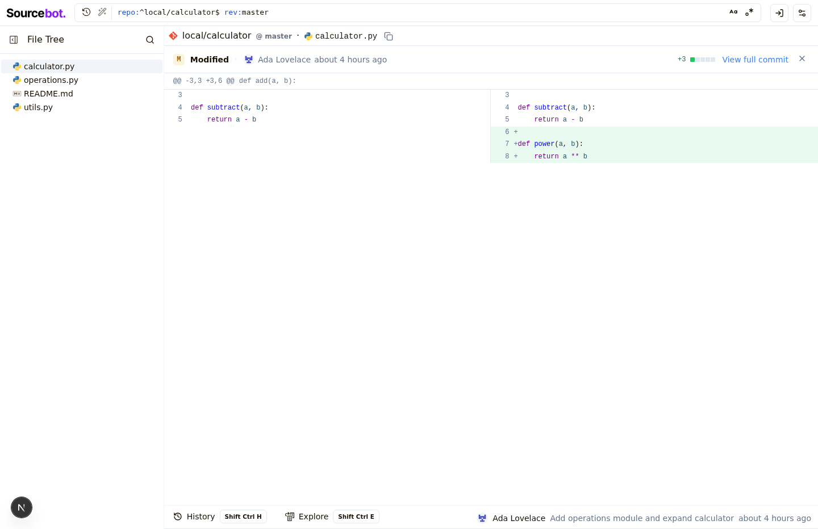The image size is (818, 529).
Task: Click the diff hunk header line
Action: coord(491,81)
